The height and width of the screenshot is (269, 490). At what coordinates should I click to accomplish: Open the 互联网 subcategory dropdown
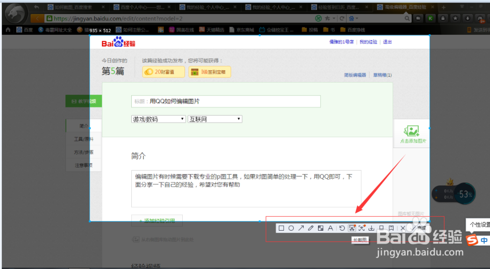tap(215, 119)
